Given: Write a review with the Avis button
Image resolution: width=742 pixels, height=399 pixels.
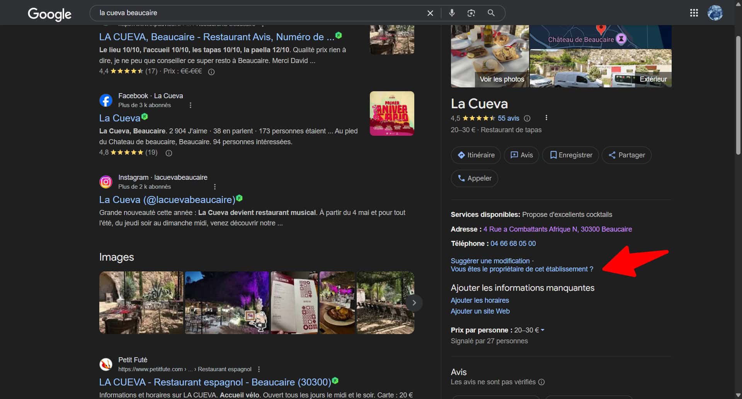Looking at the screenshot, I should point(521,155).
